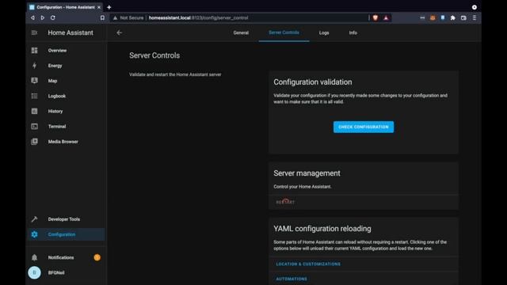Click the Developer Tools hammer icon
Image resolution: width=507 pixels, height=285 pixels.
pos(34,219)
